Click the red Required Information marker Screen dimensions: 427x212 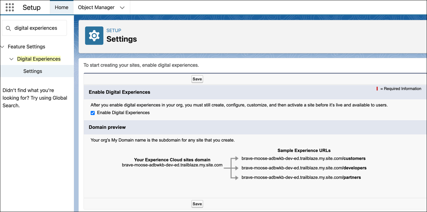[x=377, y=89]
